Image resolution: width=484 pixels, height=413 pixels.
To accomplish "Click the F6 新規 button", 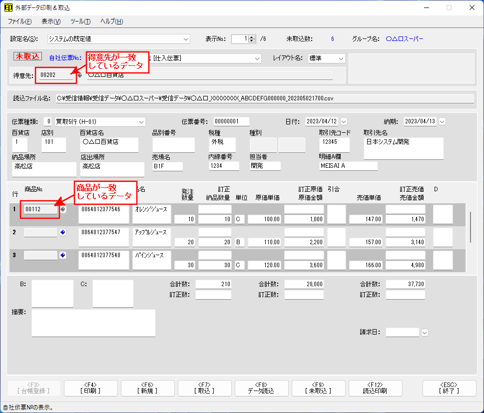I will (x=147, y=388).
